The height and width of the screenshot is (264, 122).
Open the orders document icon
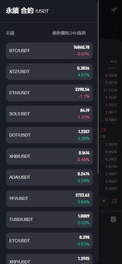coord(113,219)
